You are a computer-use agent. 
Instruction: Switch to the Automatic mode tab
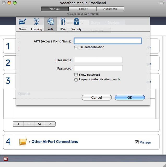click(110, 9)
